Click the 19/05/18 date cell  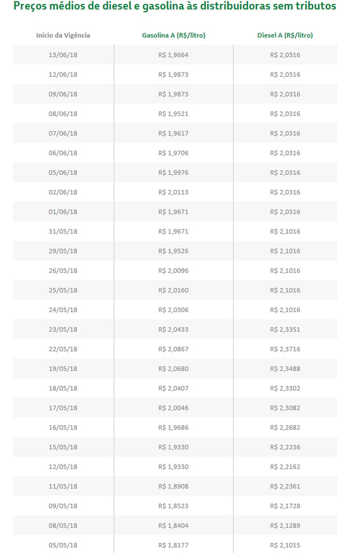tap(63, 369)
